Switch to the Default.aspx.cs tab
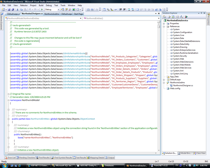This screenshot has height=168, width=210. (x=13, y=14)
